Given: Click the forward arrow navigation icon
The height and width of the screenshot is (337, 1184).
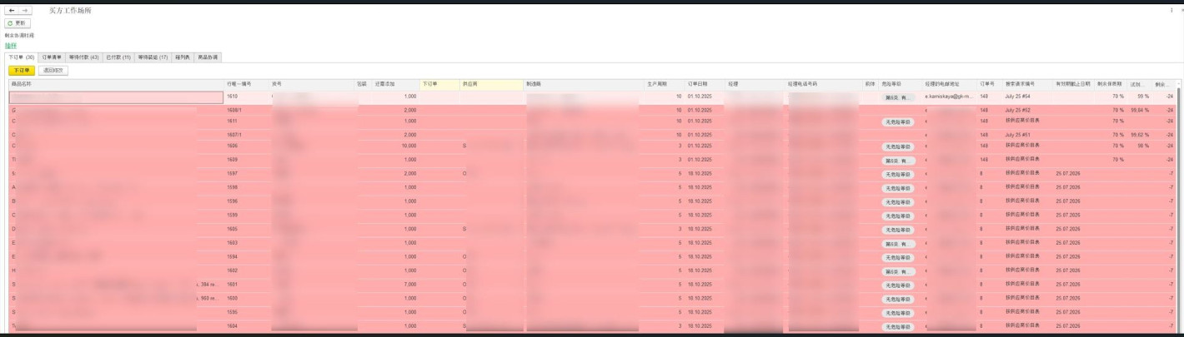Looking at the screenshot, I should 26,10.
